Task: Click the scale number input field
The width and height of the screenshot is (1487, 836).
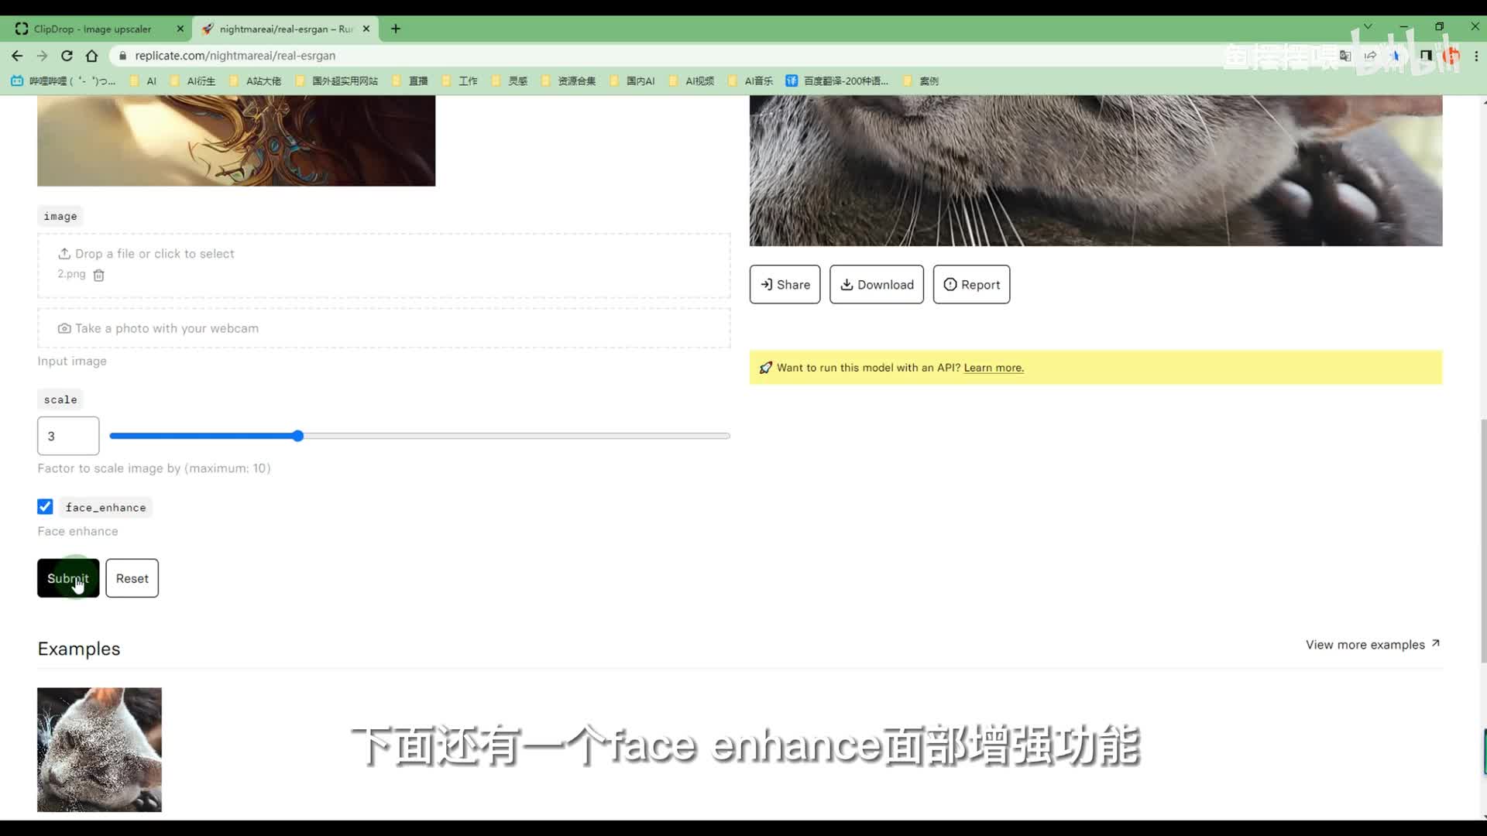Action: tap(68, 437)
